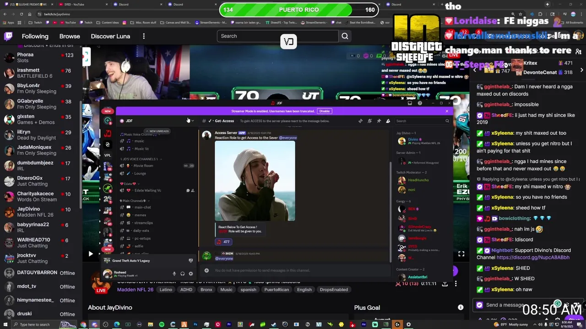
Task: Open Discord Threads icon in channel header
Action: coord(360,121)
